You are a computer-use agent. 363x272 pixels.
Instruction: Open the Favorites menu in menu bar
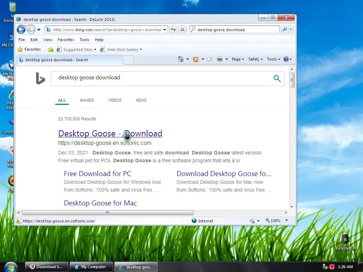tap(66, 40)
